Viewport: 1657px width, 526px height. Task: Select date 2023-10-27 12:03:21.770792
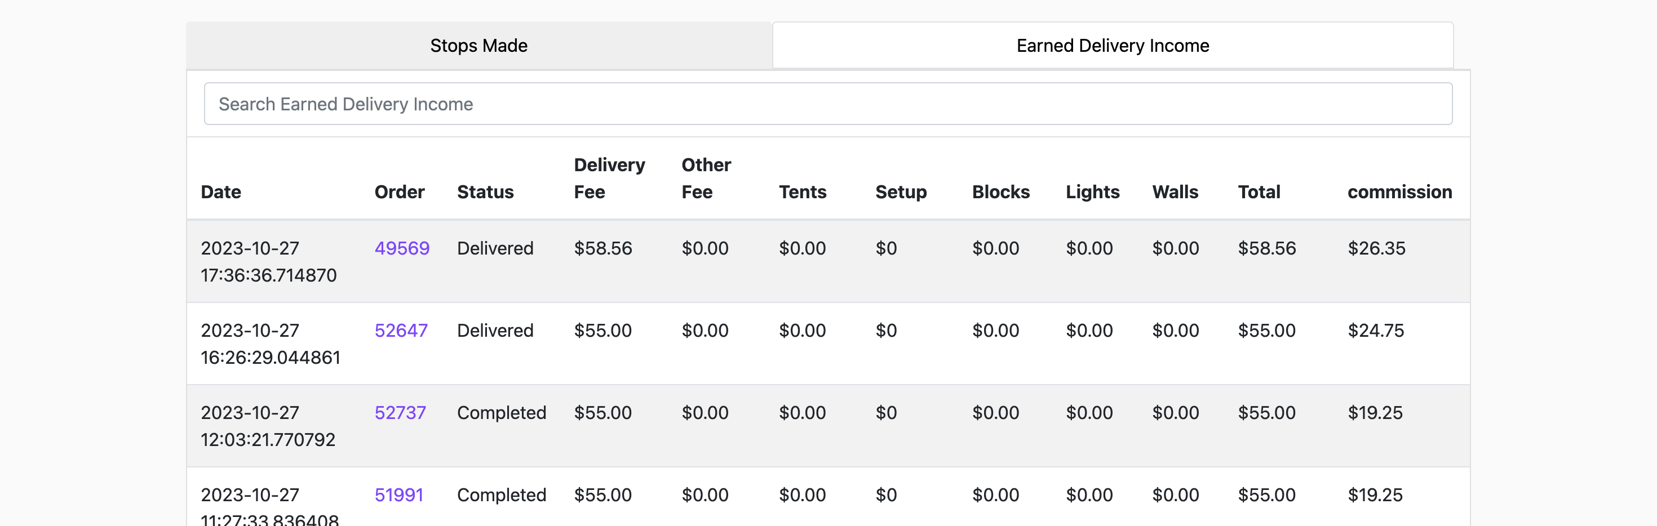click(268, 426)
